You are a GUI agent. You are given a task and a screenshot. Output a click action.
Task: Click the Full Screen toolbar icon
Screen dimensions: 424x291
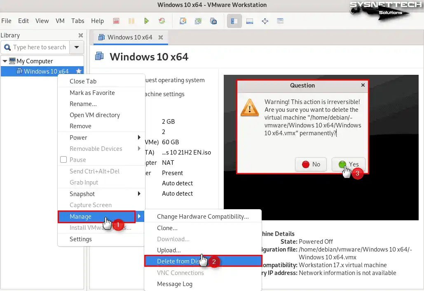point(265,21)
